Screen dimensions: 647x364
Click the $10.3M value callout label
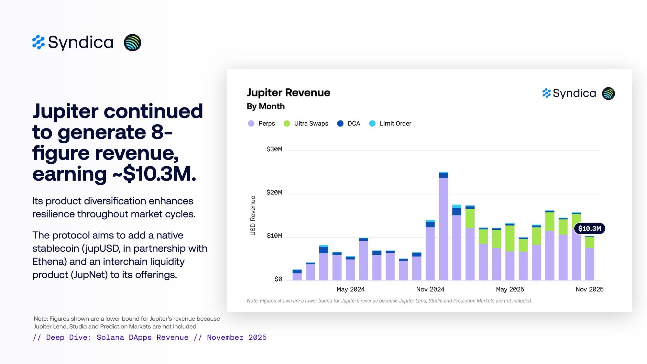pyautogui.click(x=589, y=229)
